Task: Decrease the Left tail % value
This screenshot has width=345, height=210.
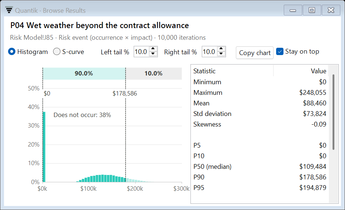Action: [153, 54]
